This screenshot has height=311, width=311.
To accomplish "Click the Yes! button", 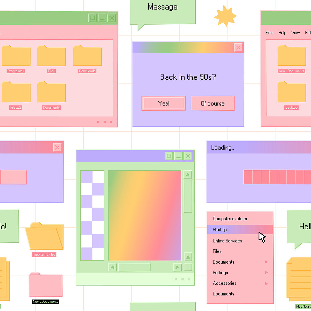I will pyautogui.click(x=164, y=103).
